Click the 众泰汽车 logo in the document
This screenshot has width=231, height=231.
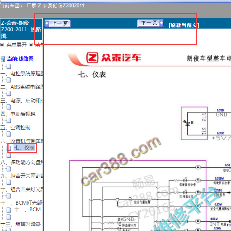tap(114, 58)
